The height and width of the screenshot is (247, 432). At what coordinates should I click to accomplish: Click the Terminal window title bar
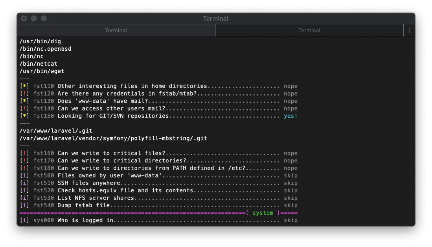[216, 18]
